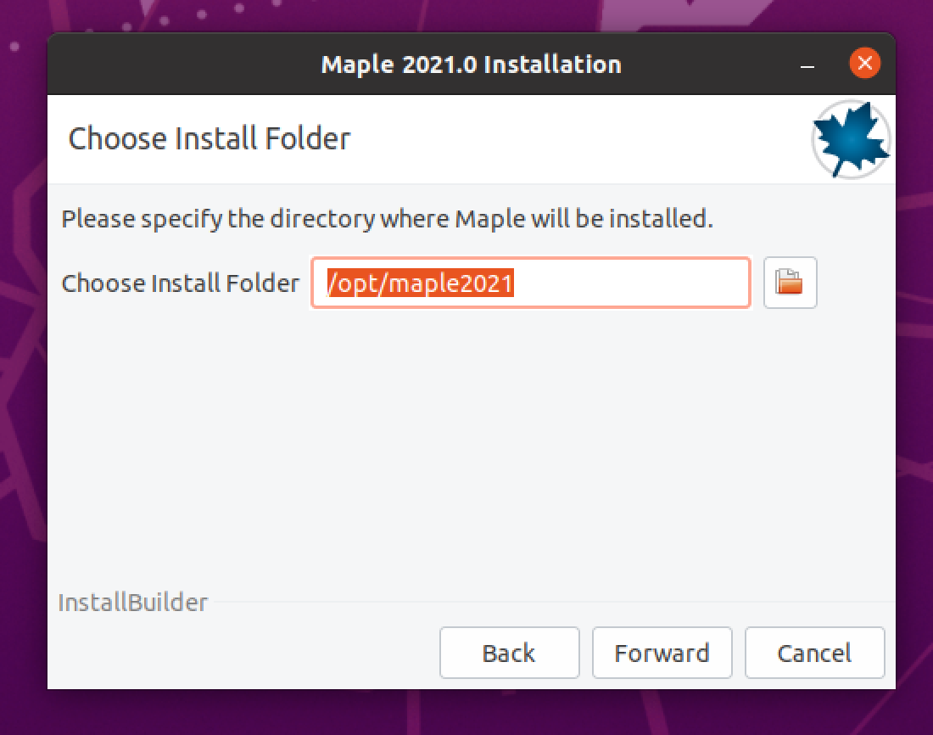Open the folder browser beside the path field
Viewport: 933px width, 735px height.
(790, 283)
